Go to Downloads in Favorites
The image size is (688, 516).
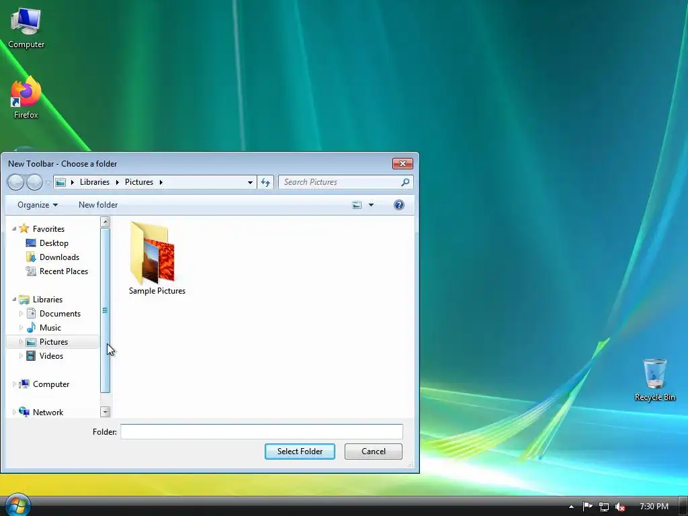(x=59, y=257)
